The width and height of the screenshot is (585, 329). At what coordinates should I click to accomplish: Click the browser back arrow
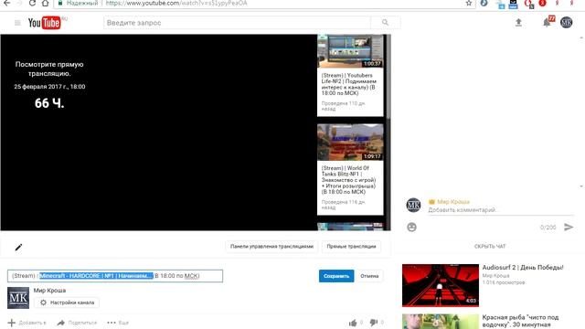tap(6, 4)
